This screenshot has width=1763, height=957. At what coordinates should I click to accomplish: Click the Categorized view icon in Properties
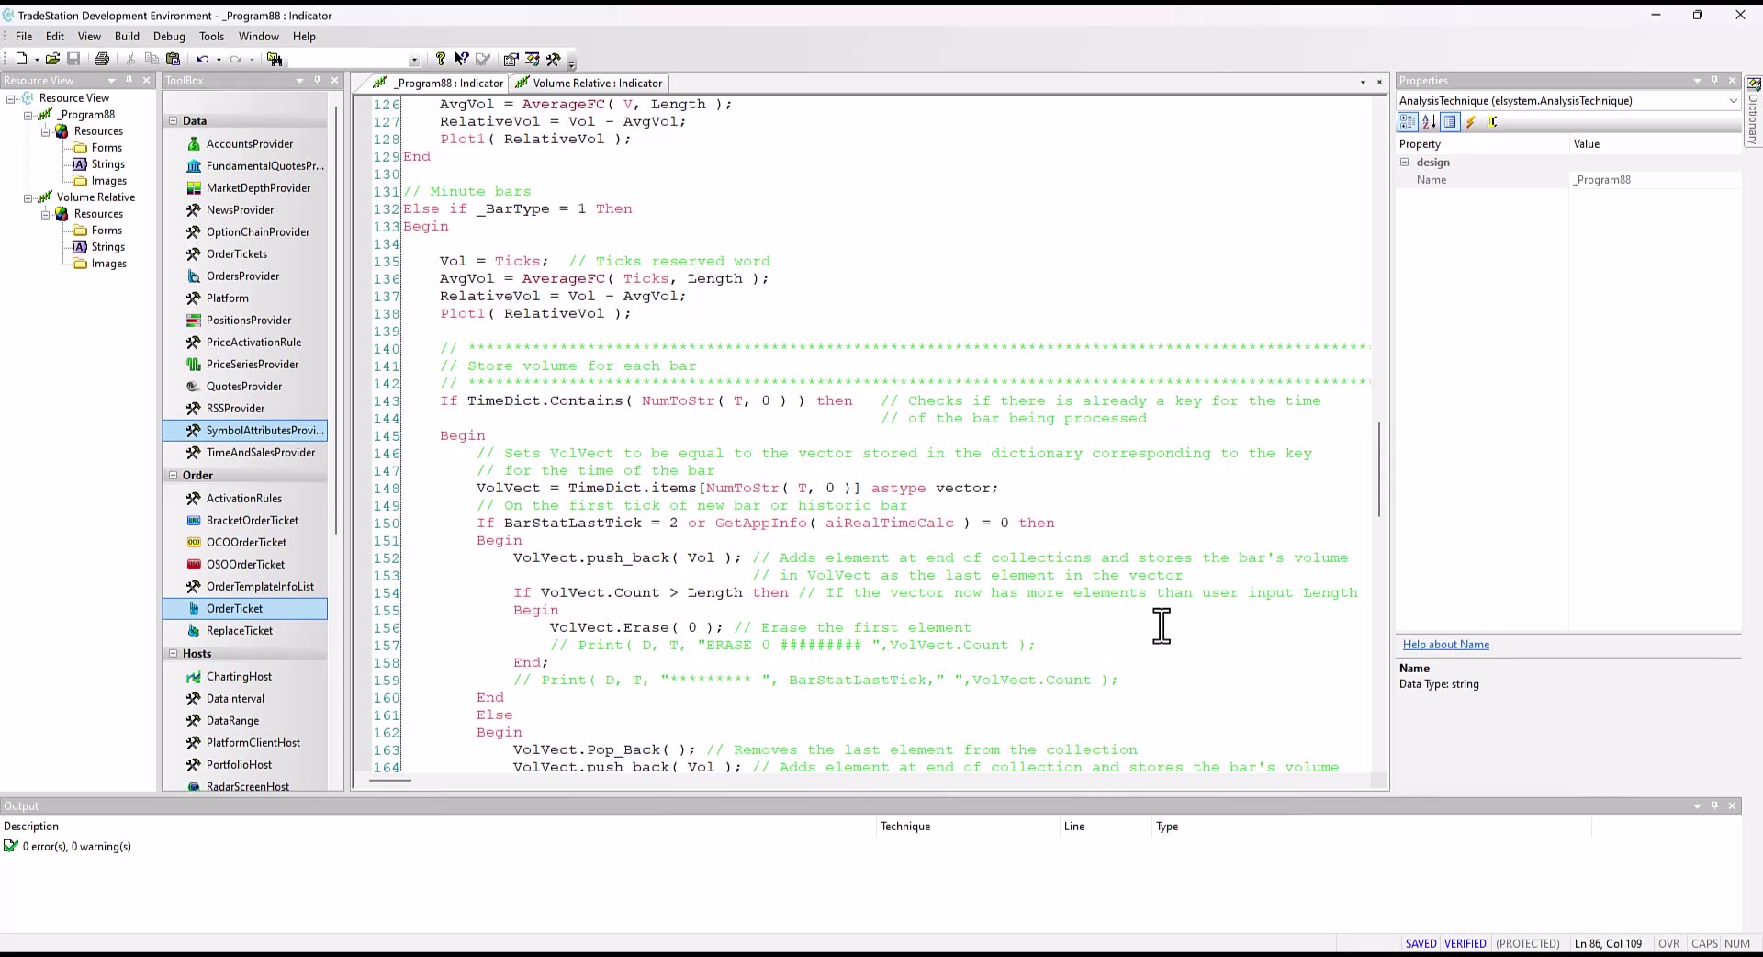coord(1409,121)
